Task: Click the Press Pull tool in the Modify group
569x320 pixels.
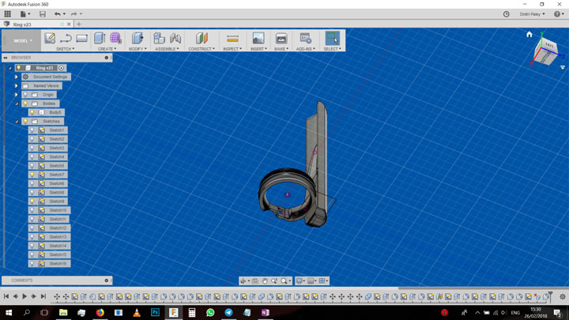Action: (138, 38)
